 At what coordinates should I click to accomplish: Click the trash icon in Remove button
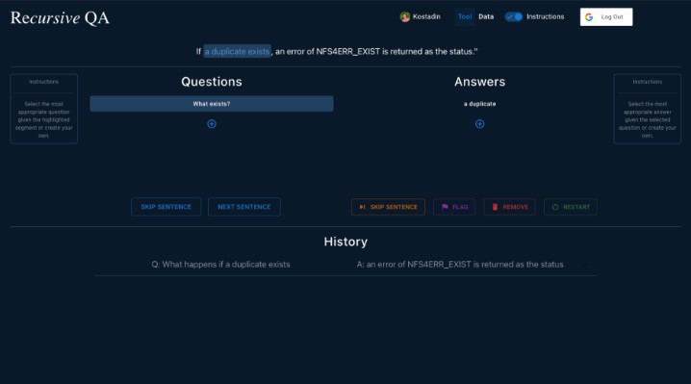pyautogui.click(x=495, y=207)
